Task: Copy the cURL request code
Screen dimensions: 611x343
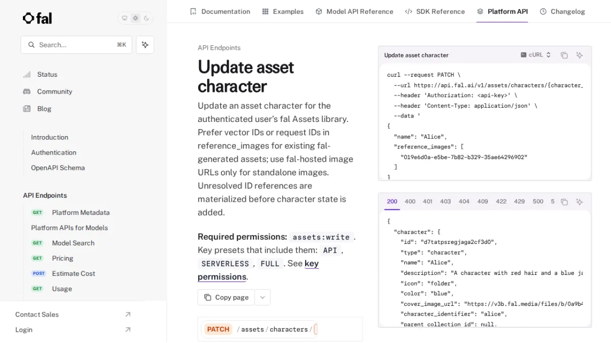Action: pos(564,55)
